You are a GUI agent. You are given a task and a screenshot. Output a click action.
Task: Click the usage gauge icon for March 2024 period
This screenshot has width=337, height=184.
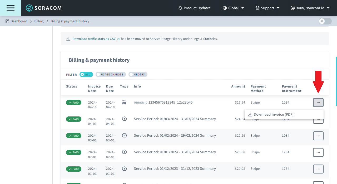(125, 119)
